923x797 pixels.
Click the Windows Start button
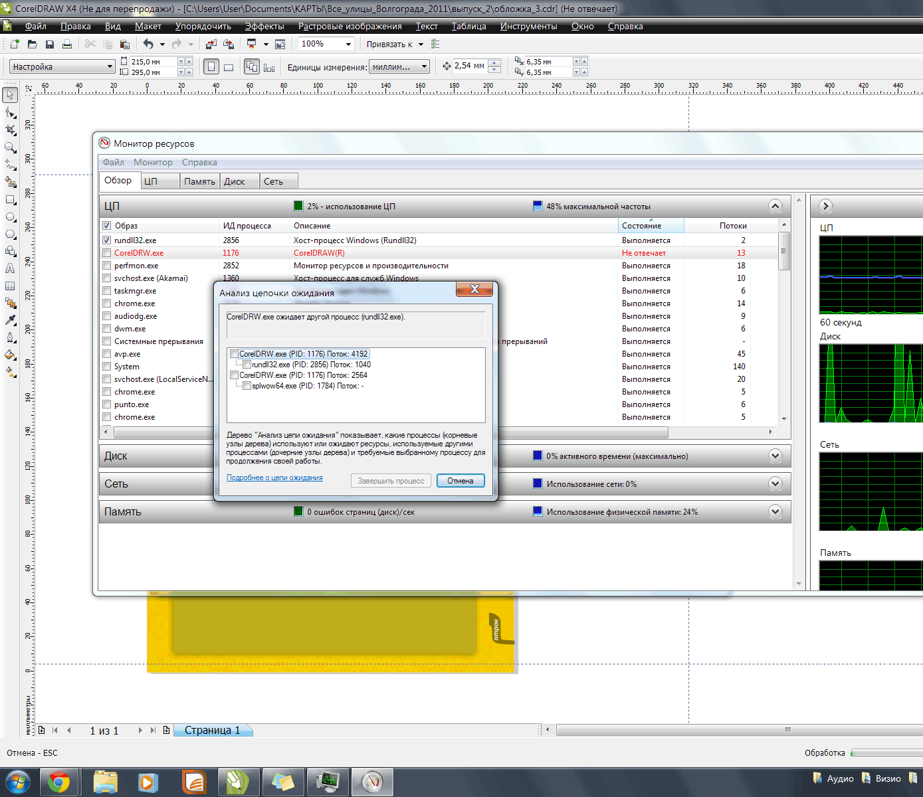(x=17, y=782)
